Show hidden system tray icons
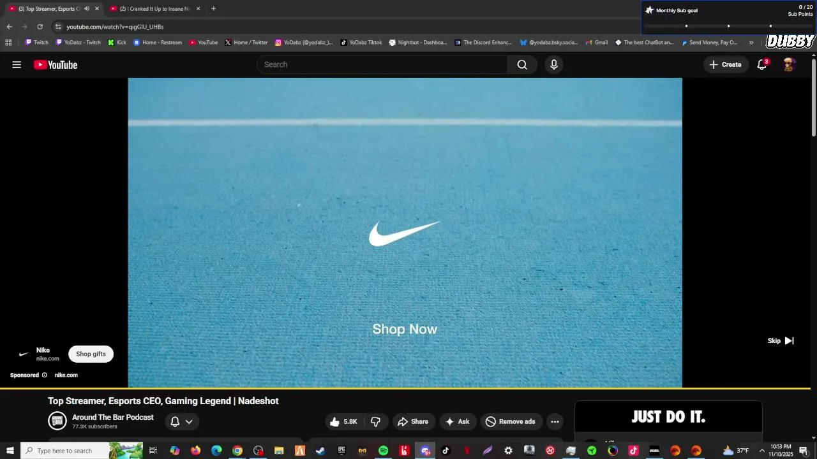This screenshot has height=459, width=817. [x=761, y=451]
